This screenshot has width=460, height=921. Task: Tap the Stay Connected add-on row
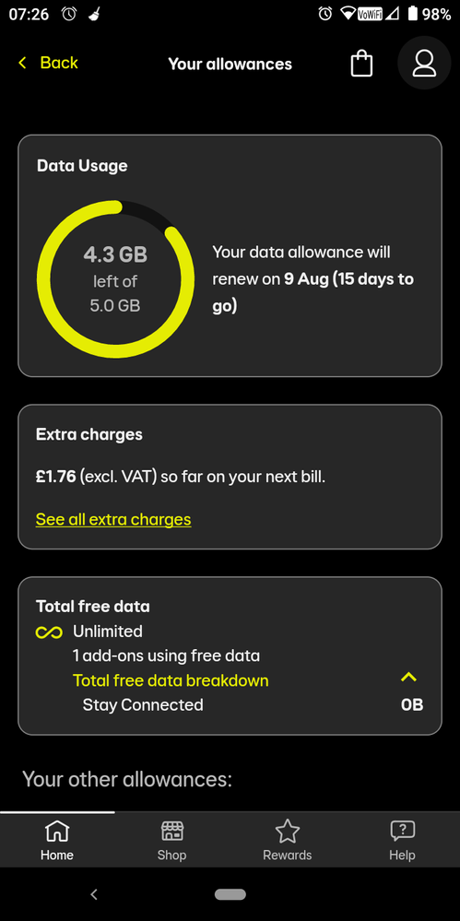(230, 705)
